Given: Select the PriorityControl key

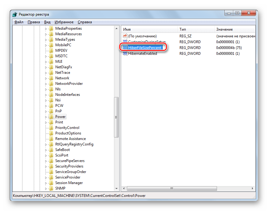Looking at the screenshot, I should (67, 128).
